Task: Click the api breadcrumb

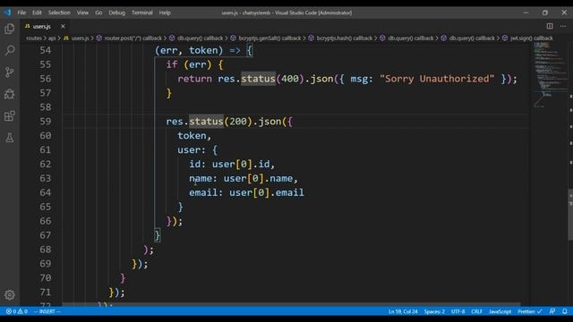Action: [x=52, y=38]
